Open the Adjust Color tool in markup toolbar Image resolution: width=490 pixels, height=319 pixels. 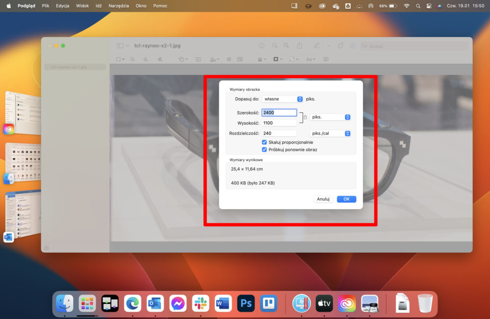(x=229, y=59)
